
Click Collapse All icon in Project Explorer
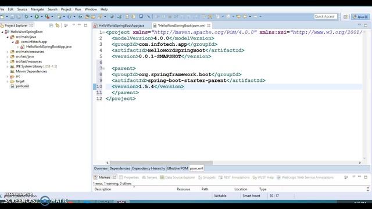[51, 26]
